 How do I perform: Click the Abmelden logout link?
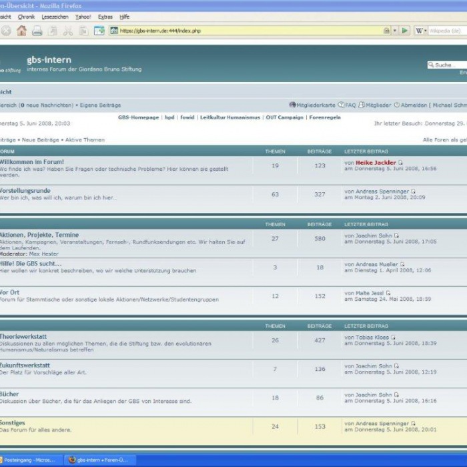click(x=414, y=105)
